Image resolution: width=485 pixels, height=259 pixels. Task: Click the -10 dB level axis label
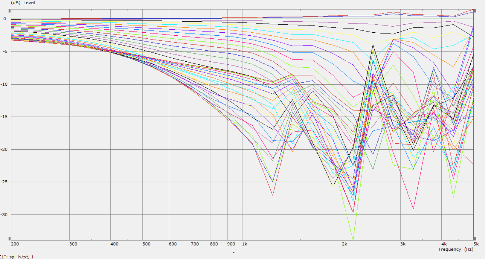[x=4, y=84]
